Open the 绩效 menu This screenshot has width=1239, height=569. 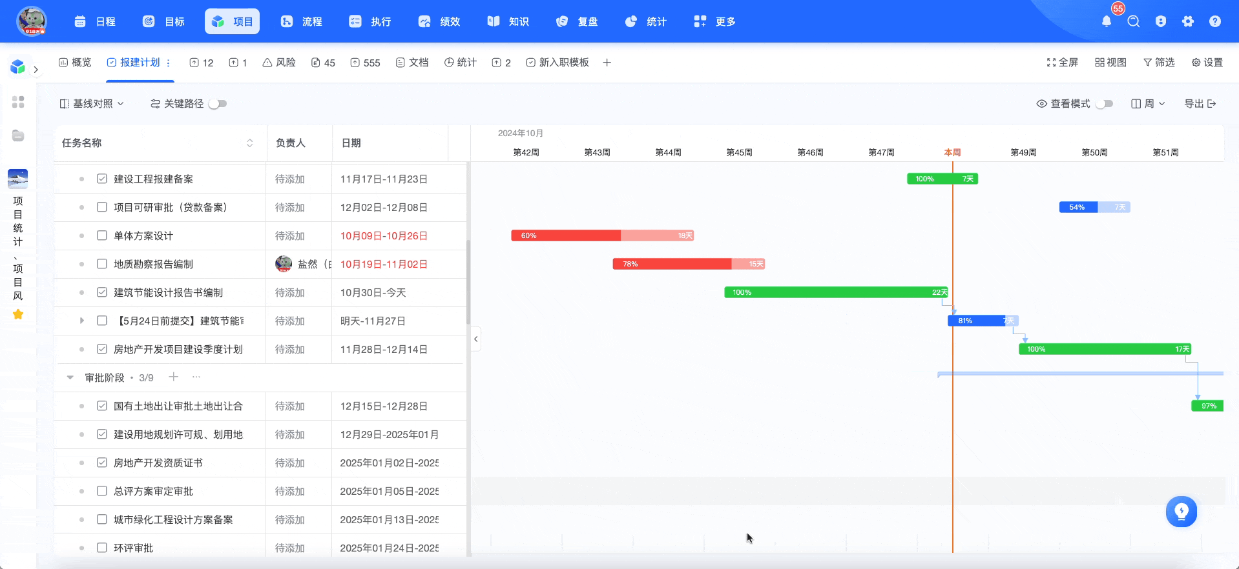tap(439, 21)
